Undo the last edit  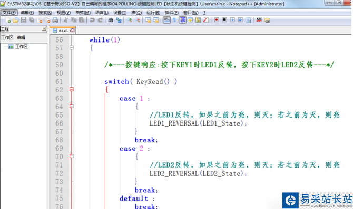tap(92, 20)
